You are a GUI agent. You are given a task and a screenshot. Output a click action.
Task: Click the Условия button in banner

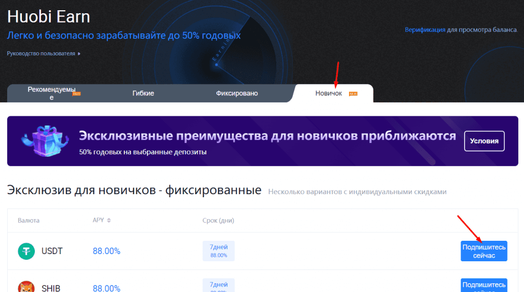[484, 141]
